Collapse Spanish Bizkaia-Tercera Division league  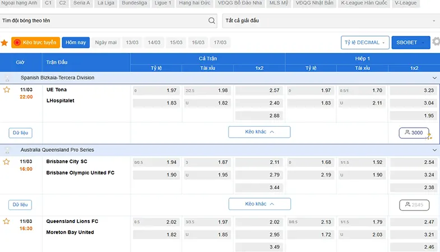pos(434,78)
